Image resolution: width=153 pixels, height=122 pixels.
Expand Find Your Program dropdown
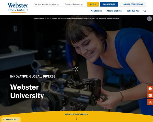pos(74,4)
